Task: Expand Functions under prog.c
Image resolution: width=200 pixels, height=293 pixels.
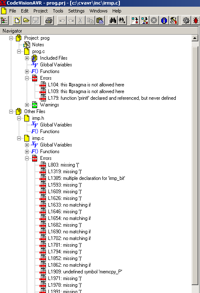Action: [27, 71]
